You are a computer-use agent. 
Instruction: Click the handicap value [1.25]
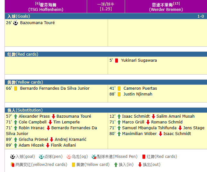pyautogui.click(x=106, y=9)
